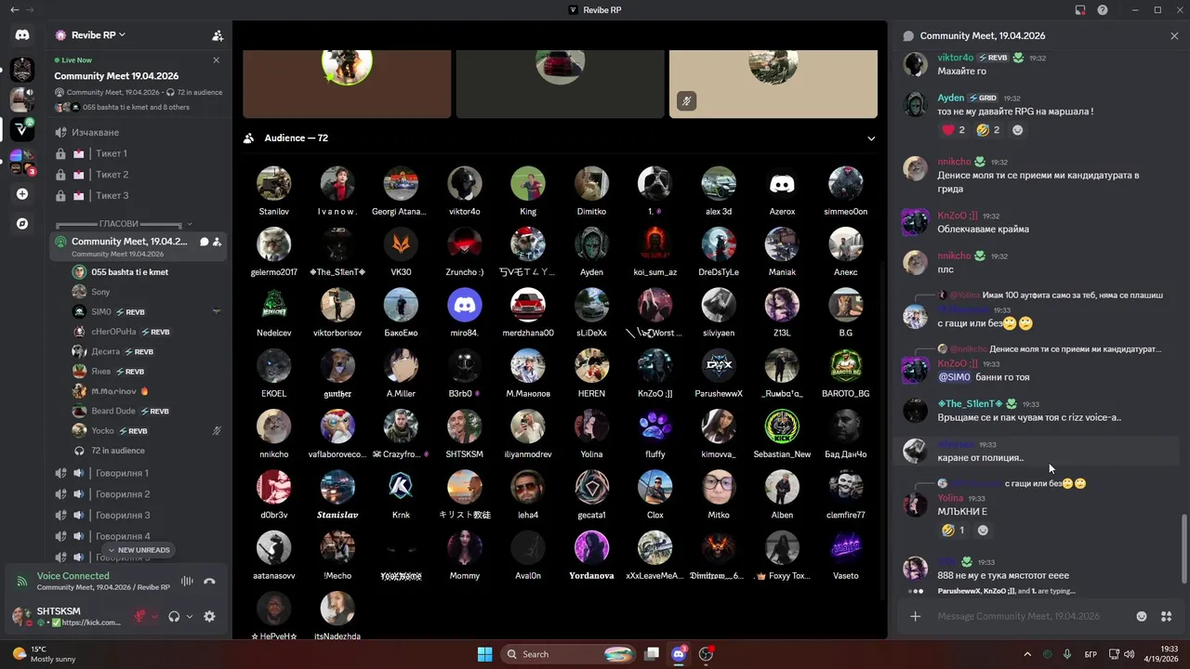Open User Settings gear icon
Image resolution: width=1190 pixels, height=669 pixels.
[x=209, y=616]
